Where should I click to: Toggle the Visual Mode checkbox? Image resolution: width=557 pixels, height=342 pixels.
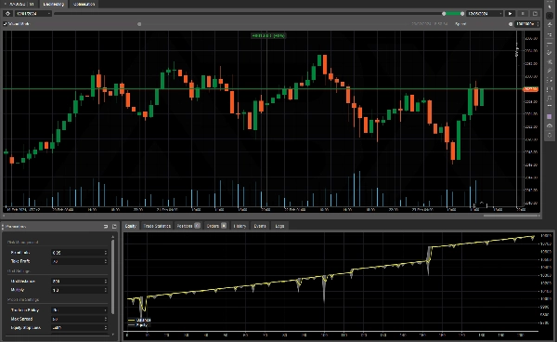5,24
